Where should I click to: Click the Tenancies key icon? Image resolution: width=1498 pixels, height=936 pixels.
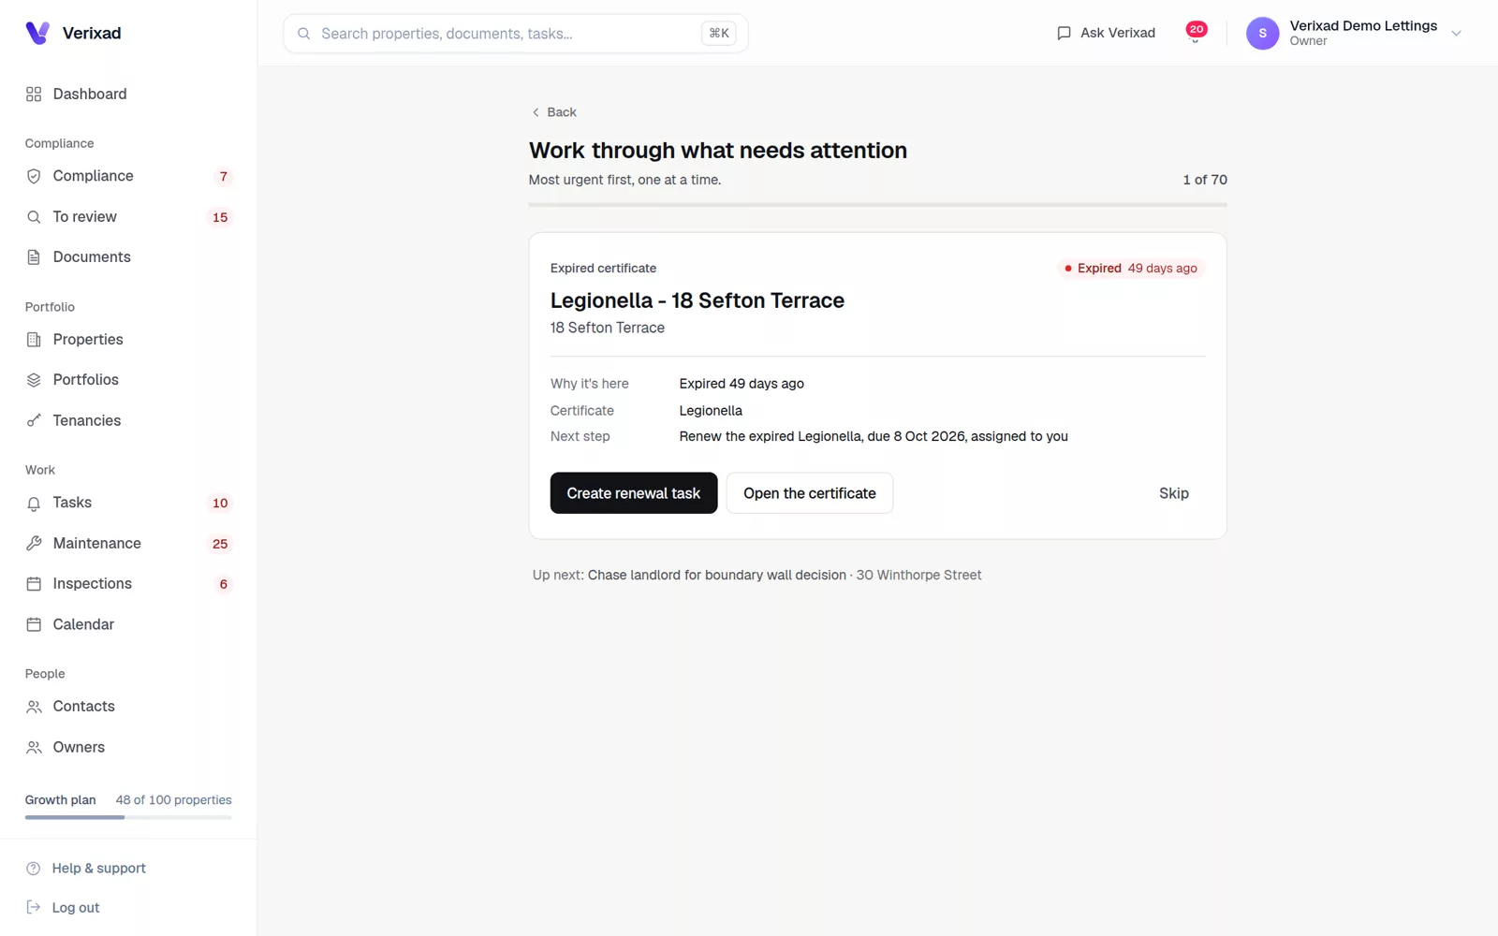[x=34, y=421]
